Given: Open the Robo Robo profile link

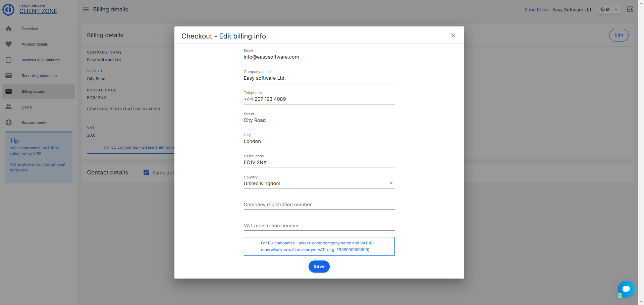Looking at the screenshot, I should 536,10.
